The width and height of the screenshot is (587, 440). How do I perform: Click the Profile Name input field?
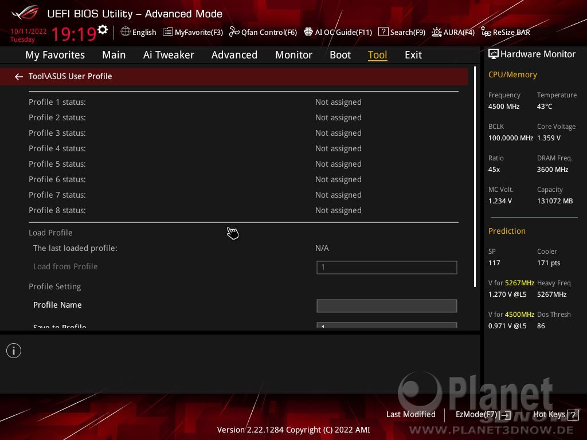(387, 306)
